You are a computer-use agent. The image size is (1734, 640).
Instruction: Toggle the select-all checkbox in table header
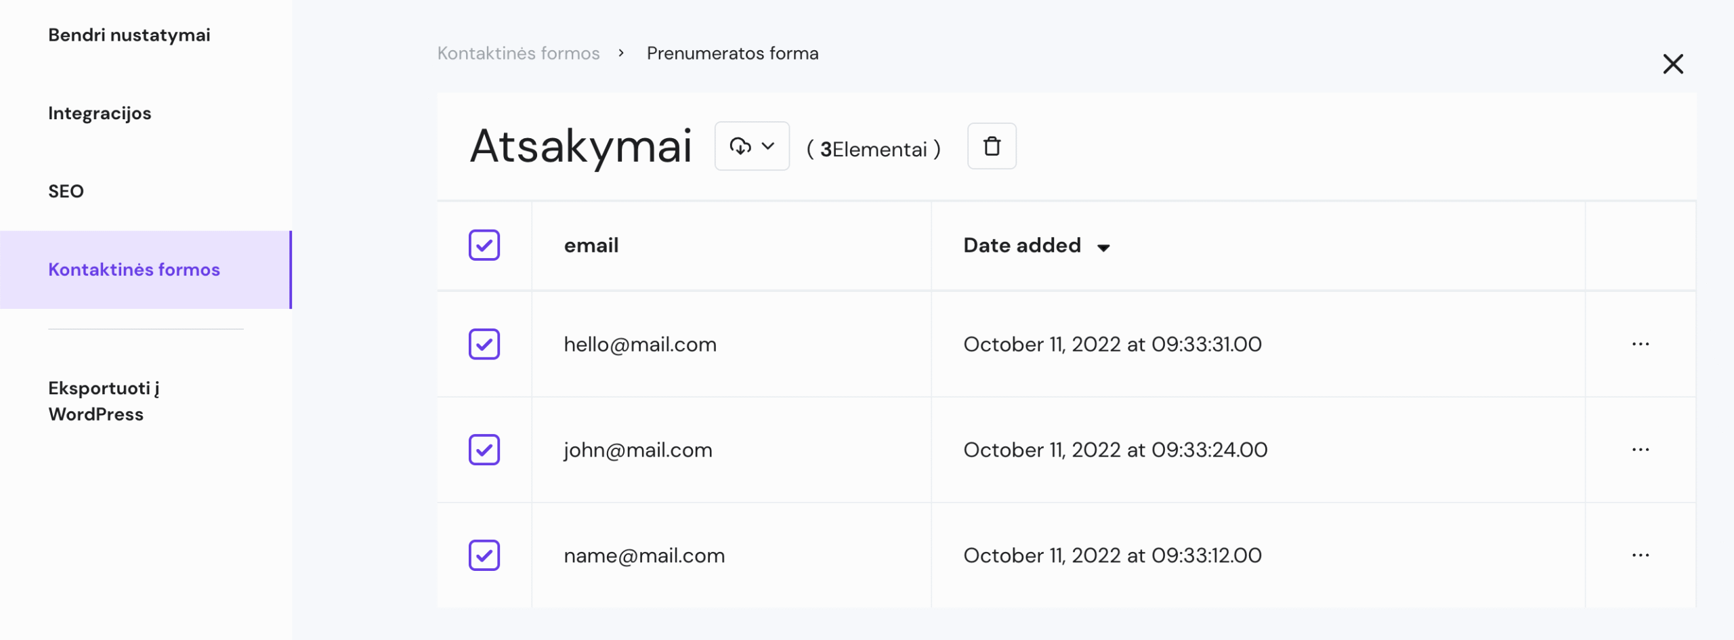point(484,245)
